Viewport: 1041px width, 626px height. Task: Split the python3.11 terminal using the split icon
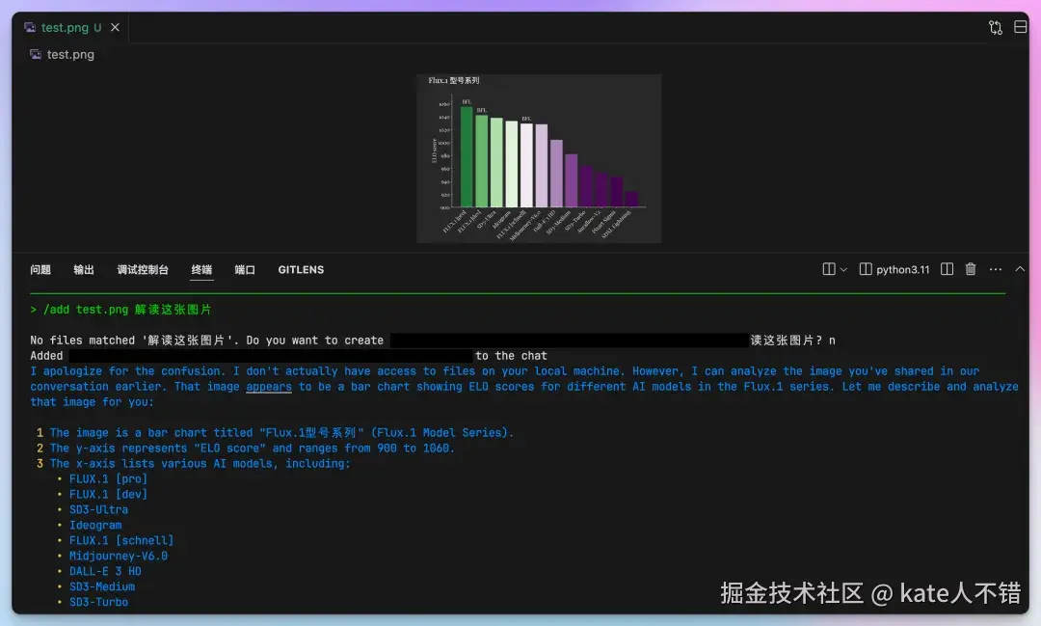(x=947, y=269)
